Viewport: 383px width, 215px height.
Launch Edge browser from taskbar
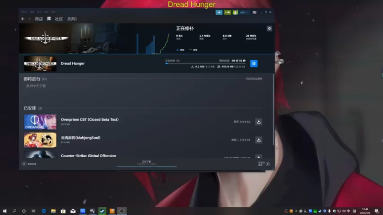click(44, 211)
